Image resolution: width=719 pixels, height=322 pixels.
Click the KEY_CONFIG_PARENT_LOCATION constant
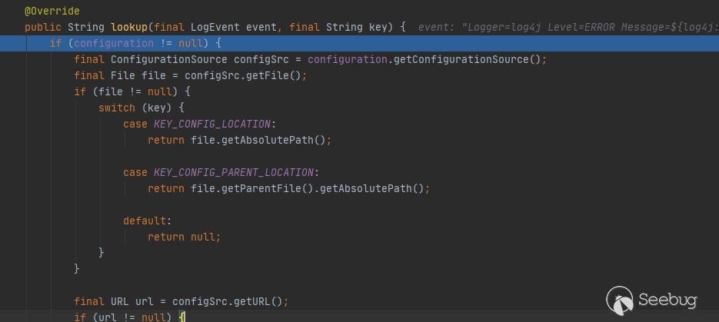point(235,172)
